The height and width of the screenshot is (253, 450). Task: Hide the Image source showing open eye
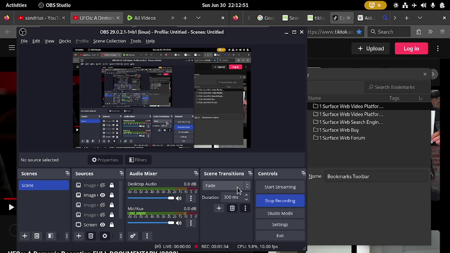point(102,195)
